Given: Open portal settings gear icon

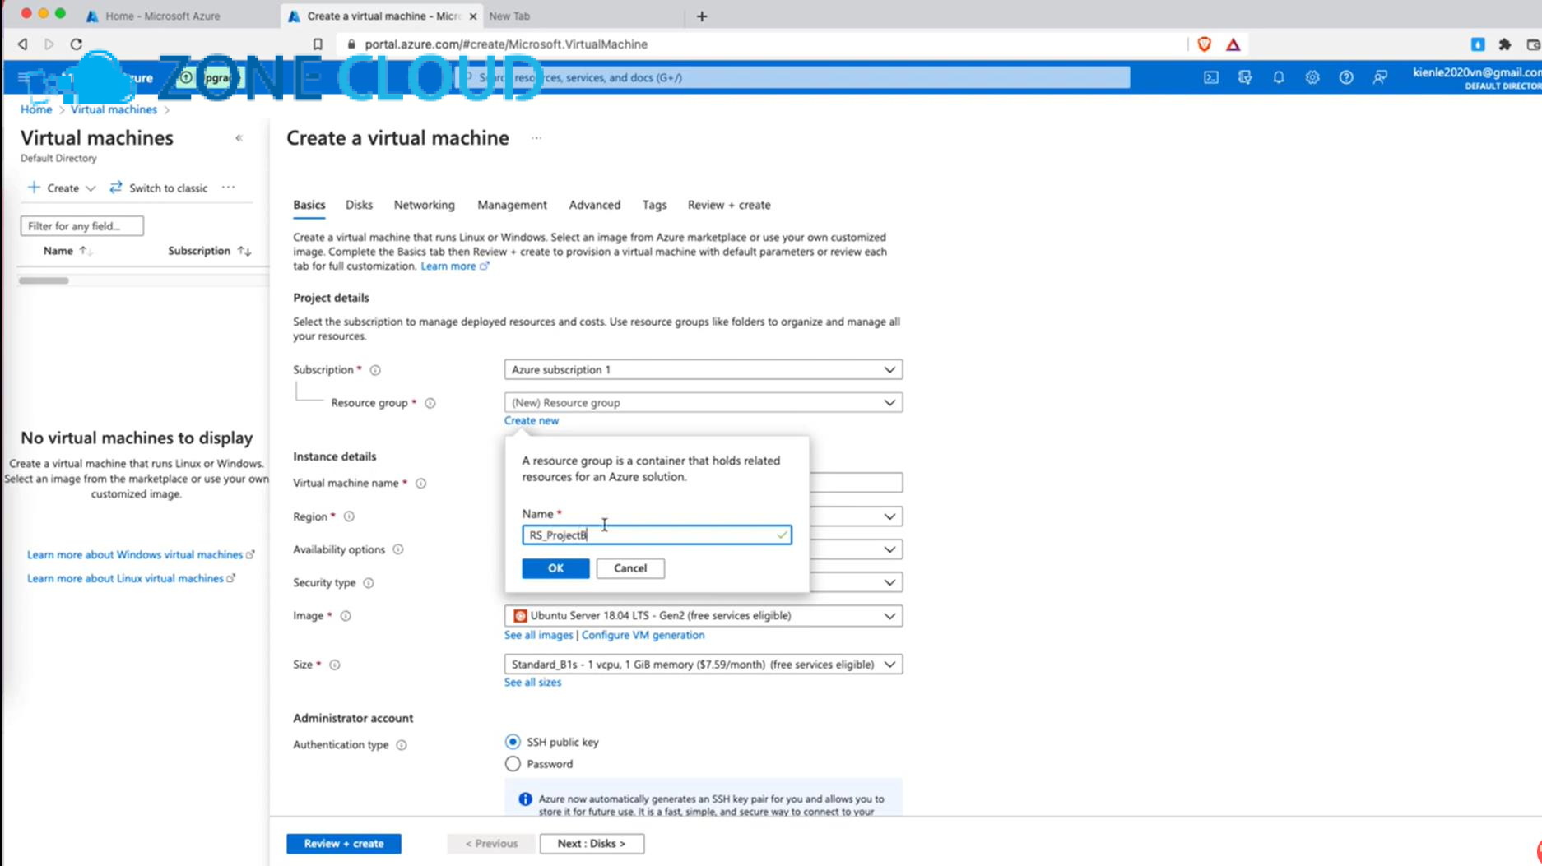Looking at the screenshot, I should pos(1312,77).
